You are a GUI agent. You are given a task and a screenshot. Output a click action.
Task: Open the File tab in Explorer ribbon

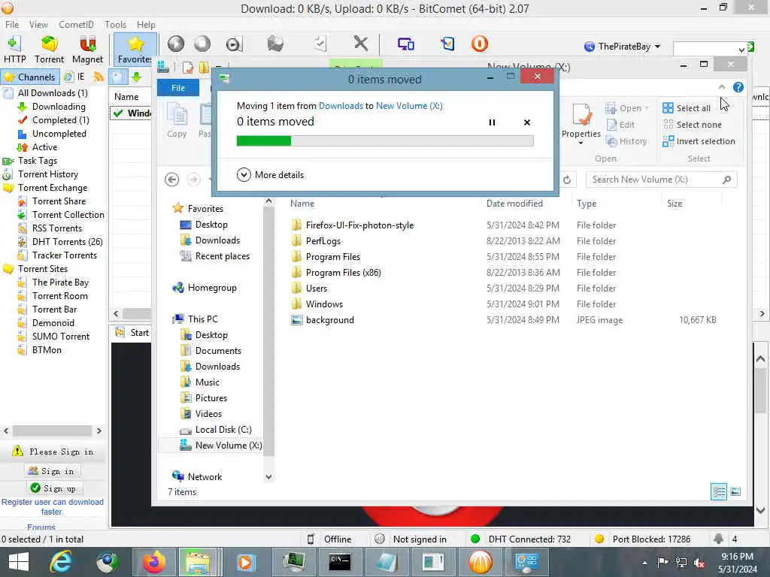click(x=178, y=88)
